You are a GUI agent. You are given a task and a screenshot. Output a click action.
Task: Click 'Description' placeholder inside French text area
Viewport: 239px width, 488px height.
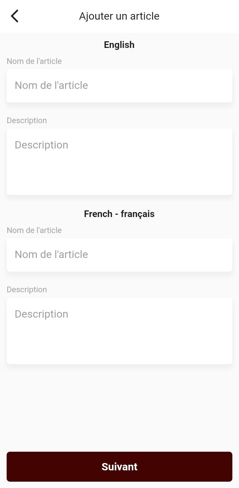pos(41,314)
